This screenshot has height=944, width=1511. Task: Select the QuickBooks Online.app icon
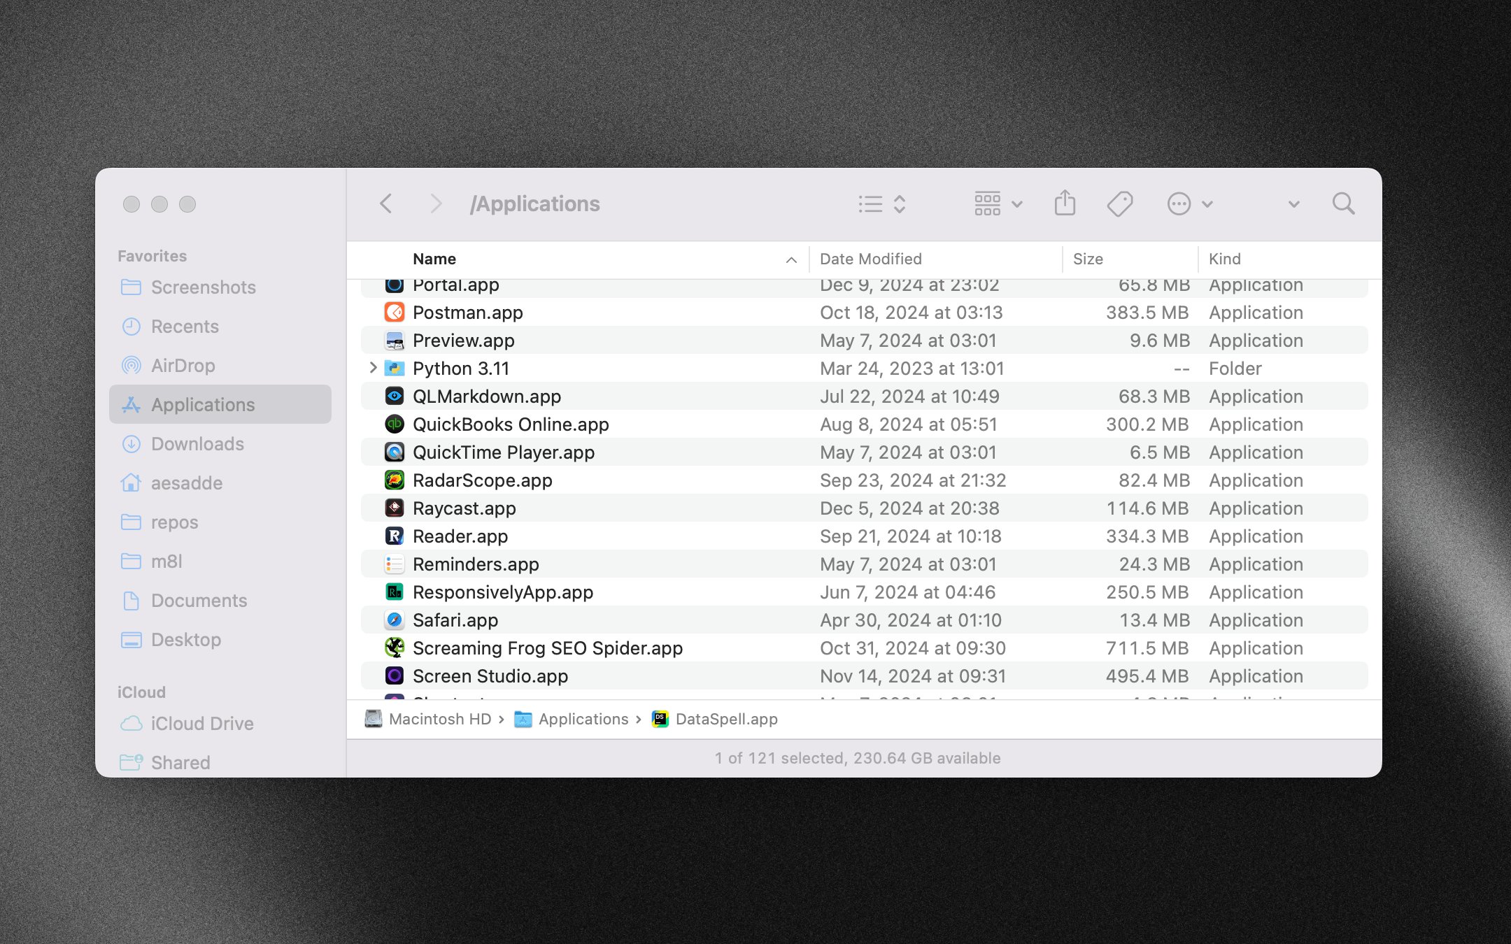[394, 424]
